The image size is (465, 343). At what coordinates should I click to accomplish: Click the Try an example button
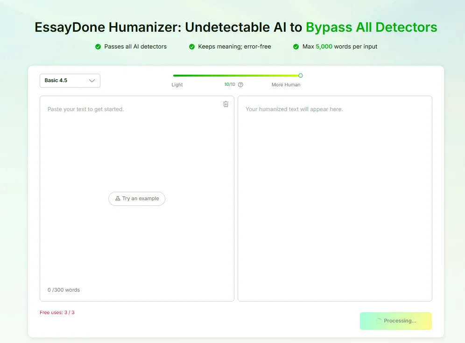pos(137,199)
